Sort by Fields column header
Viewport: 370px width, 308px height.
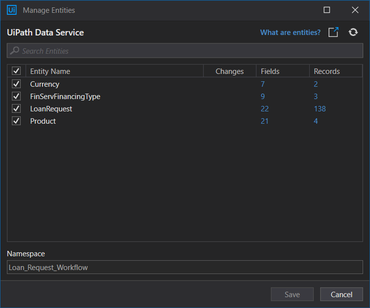click(x=283, y=71)
